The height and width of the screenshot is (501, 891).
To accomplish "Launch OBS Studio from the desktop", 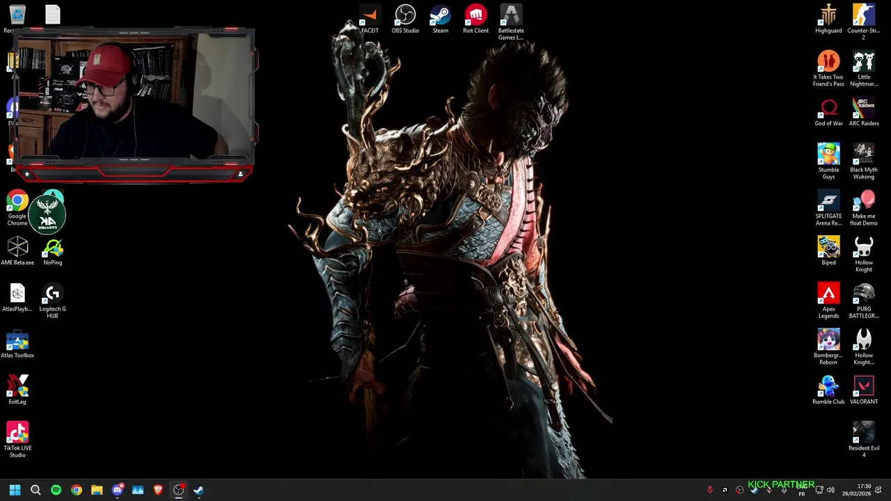I will pos(405,19).
